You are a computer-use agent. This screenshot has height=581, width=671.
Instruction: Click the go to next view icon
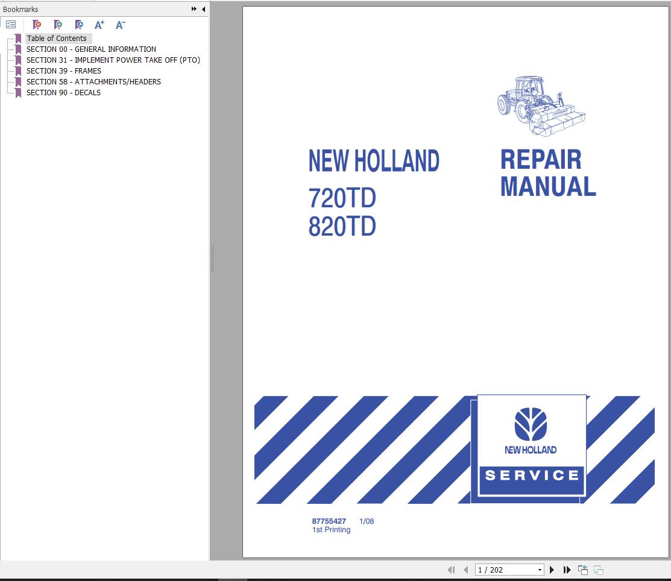(599, 570)
